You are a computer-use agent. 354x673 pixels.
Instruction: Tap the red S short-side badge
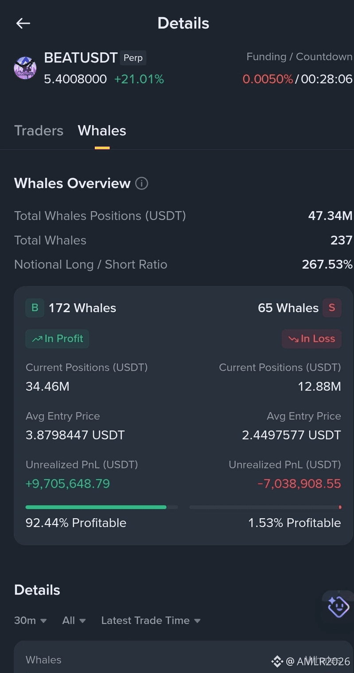332,308
